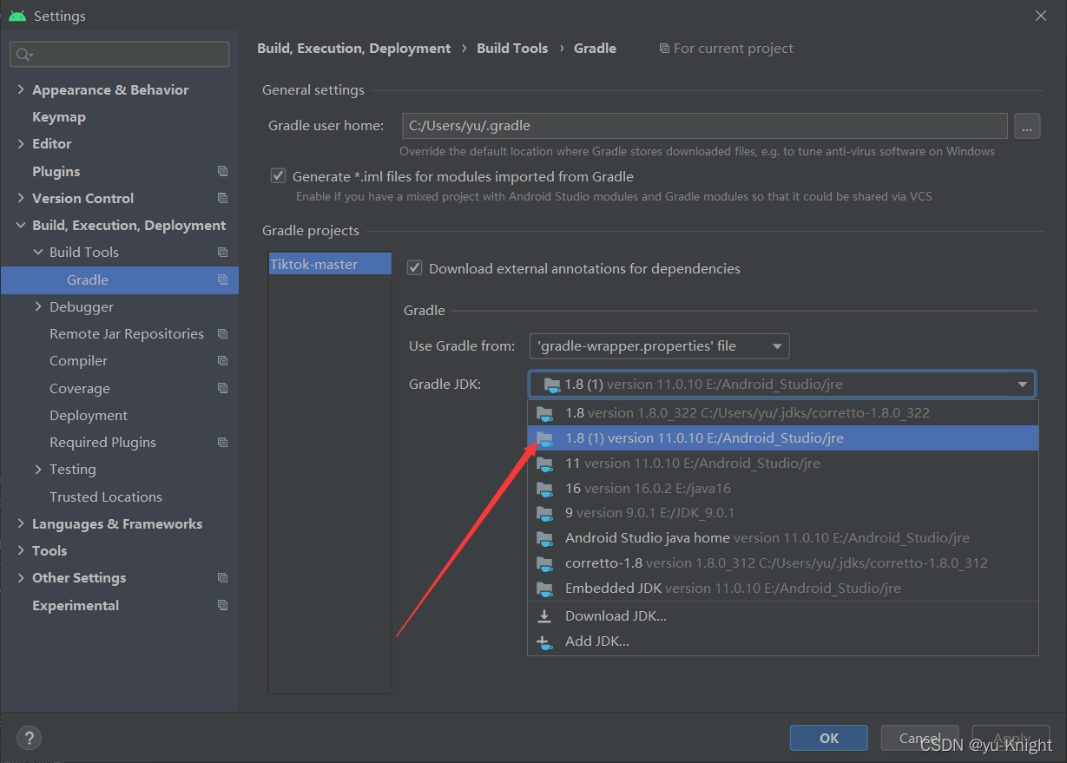Click the Download JDK arrow icon
Viewport: 1067px width, 763px height.
click(544, 616)
